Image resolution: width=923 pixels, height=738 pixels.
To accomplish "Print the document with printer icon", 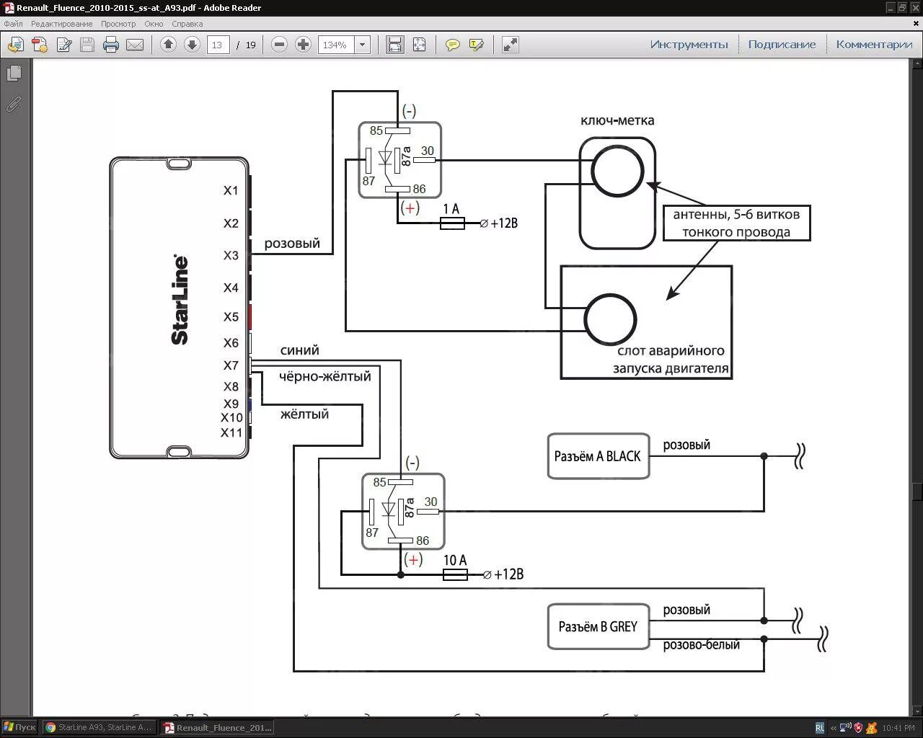I will point(111,45).
